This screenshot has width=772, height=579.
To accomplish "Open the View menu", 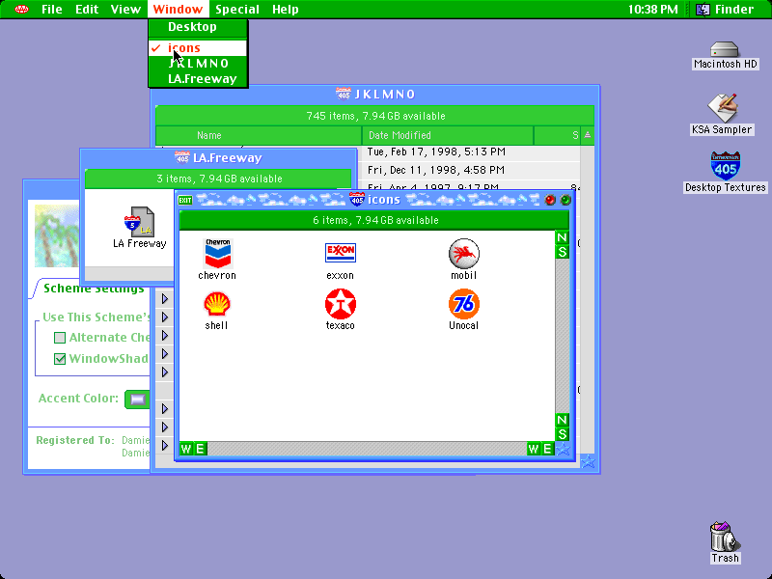I will pos(125,9).
